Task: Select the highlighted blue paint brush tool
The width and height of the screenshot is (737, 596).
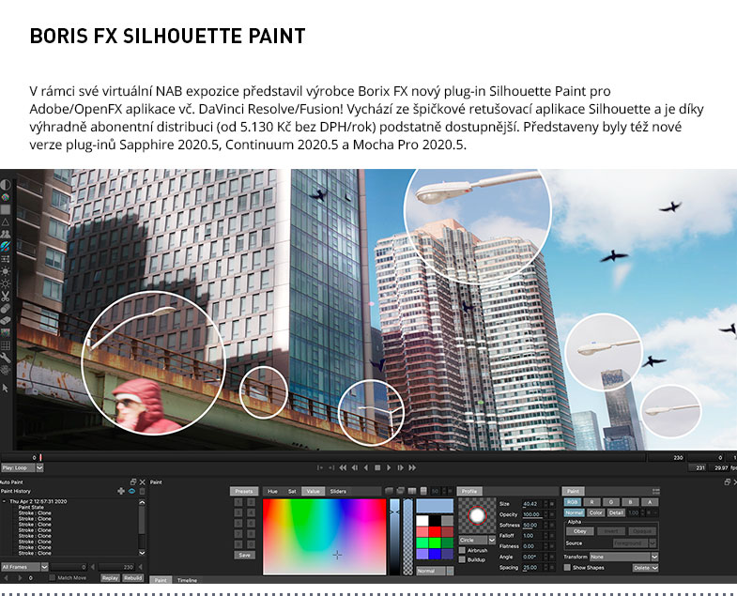Action: click(x=6, y=246)
